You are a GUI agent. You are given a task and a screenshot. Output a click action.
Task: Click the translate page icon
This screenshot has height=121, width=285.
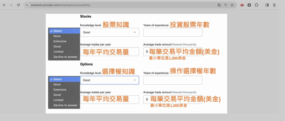[219, 5]
